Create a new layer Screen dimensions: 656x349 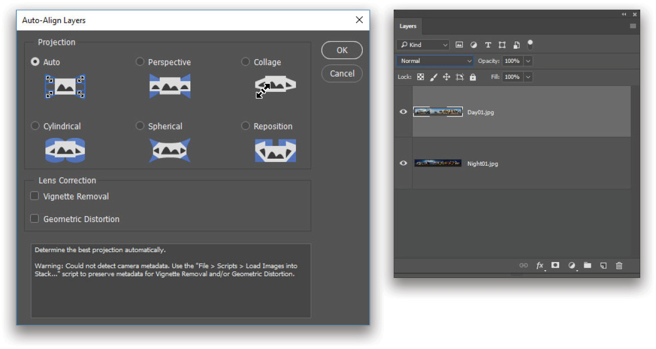click(603, 265)
